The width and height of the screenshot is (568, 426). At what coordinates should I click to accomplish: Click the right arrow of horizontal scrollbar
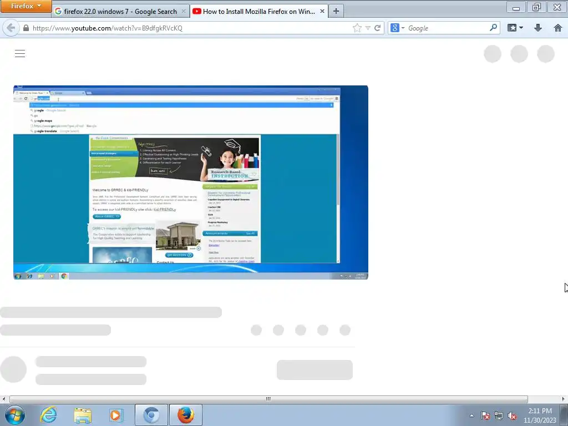tap(564, 399)
